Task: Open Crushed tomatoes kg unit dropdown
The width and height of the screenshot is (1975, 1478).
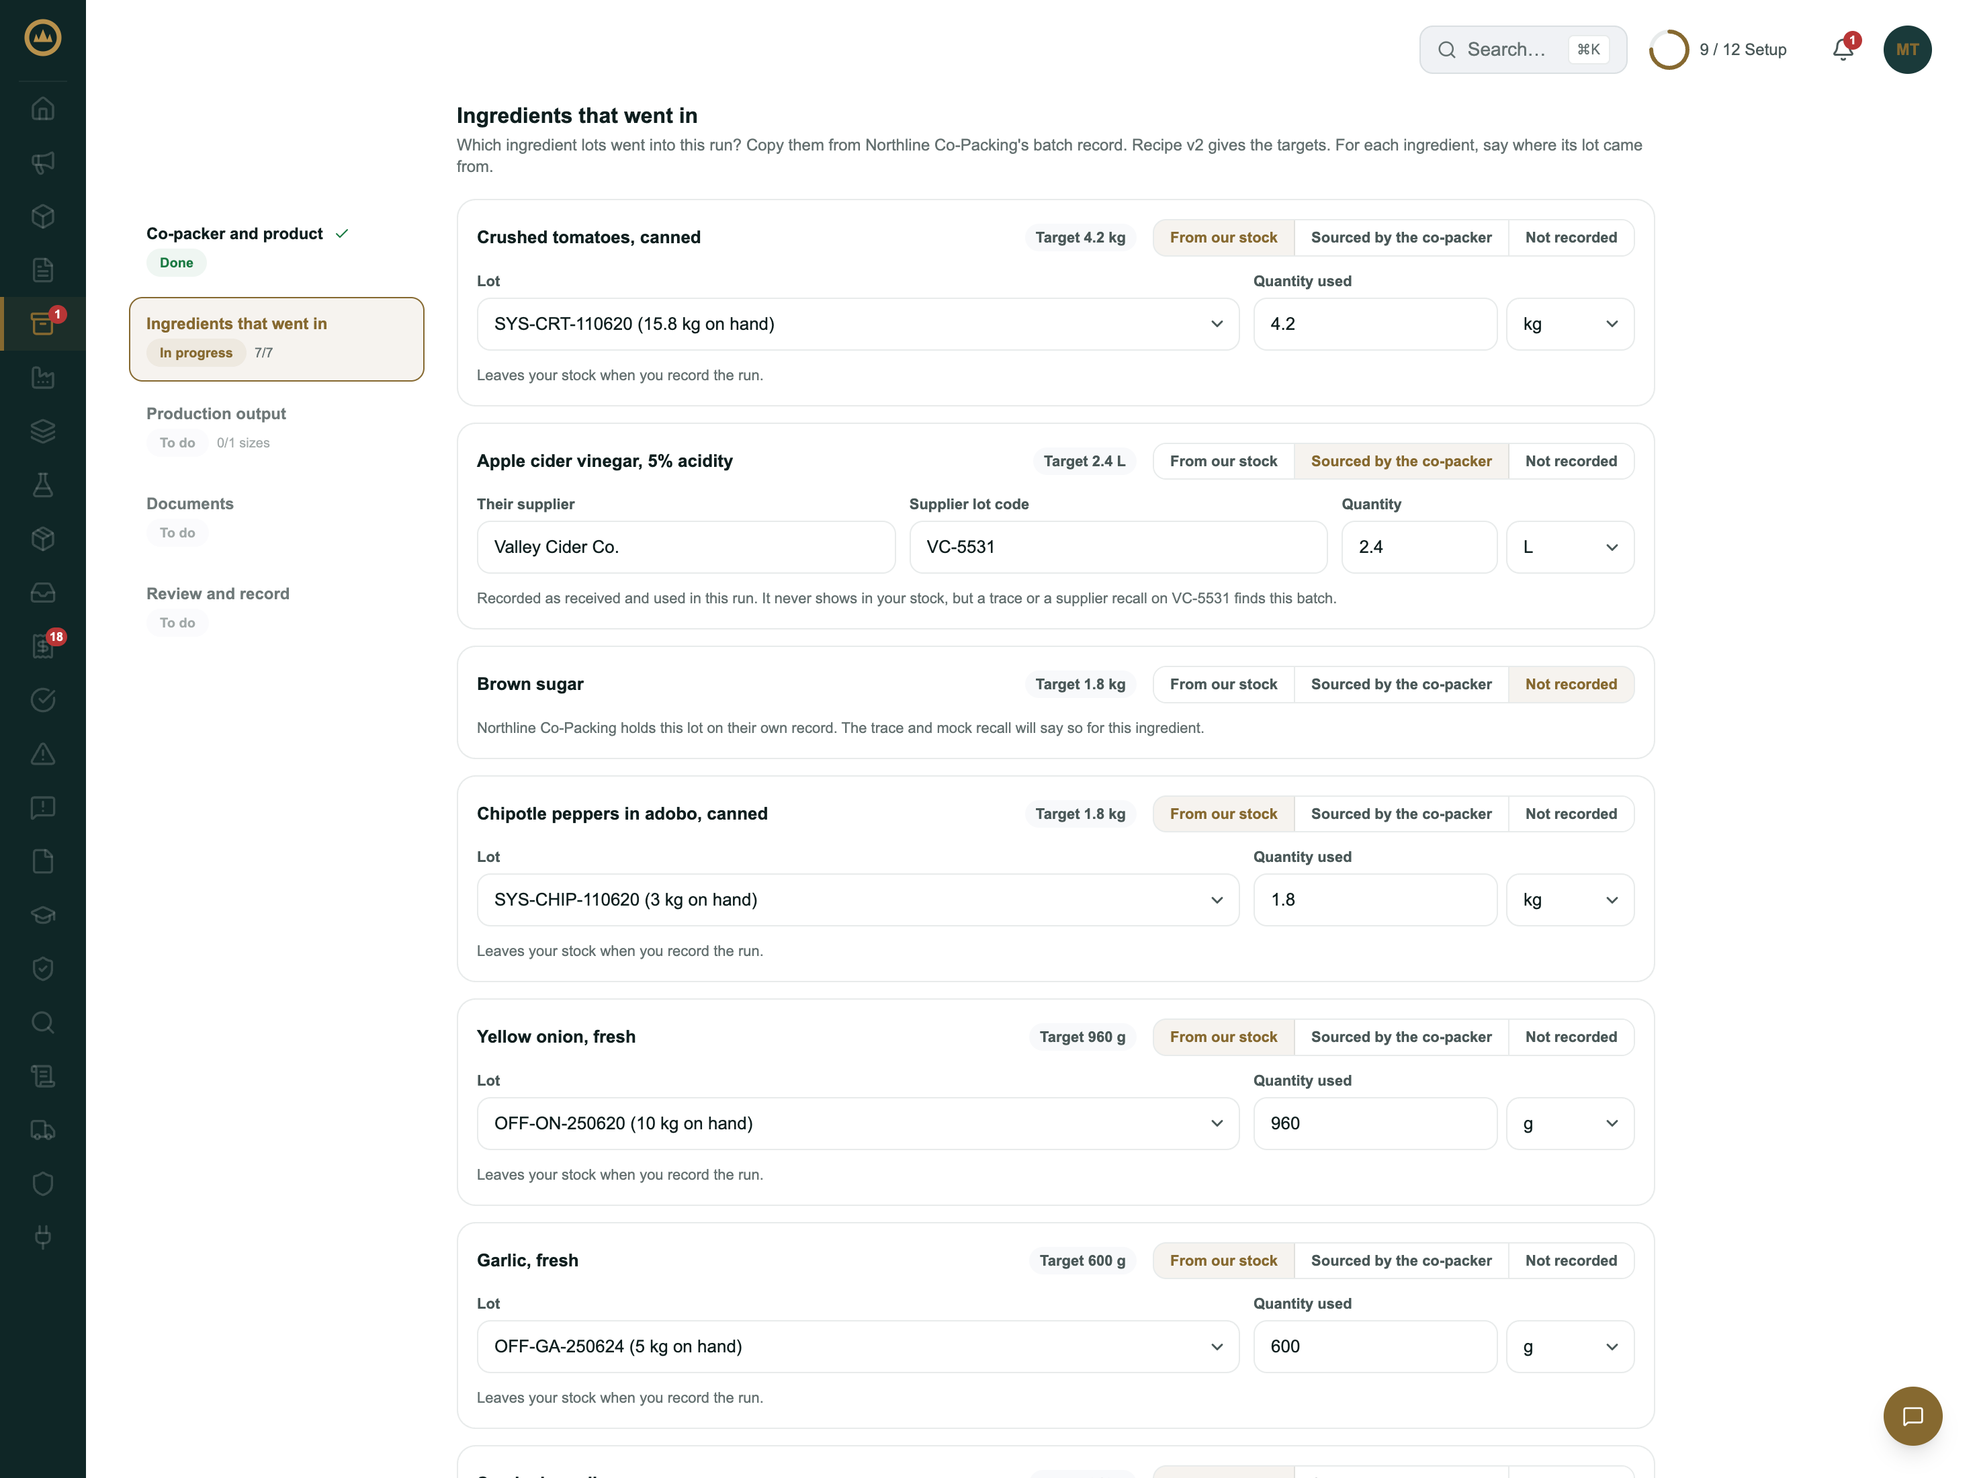Action: coord(1570,324)
